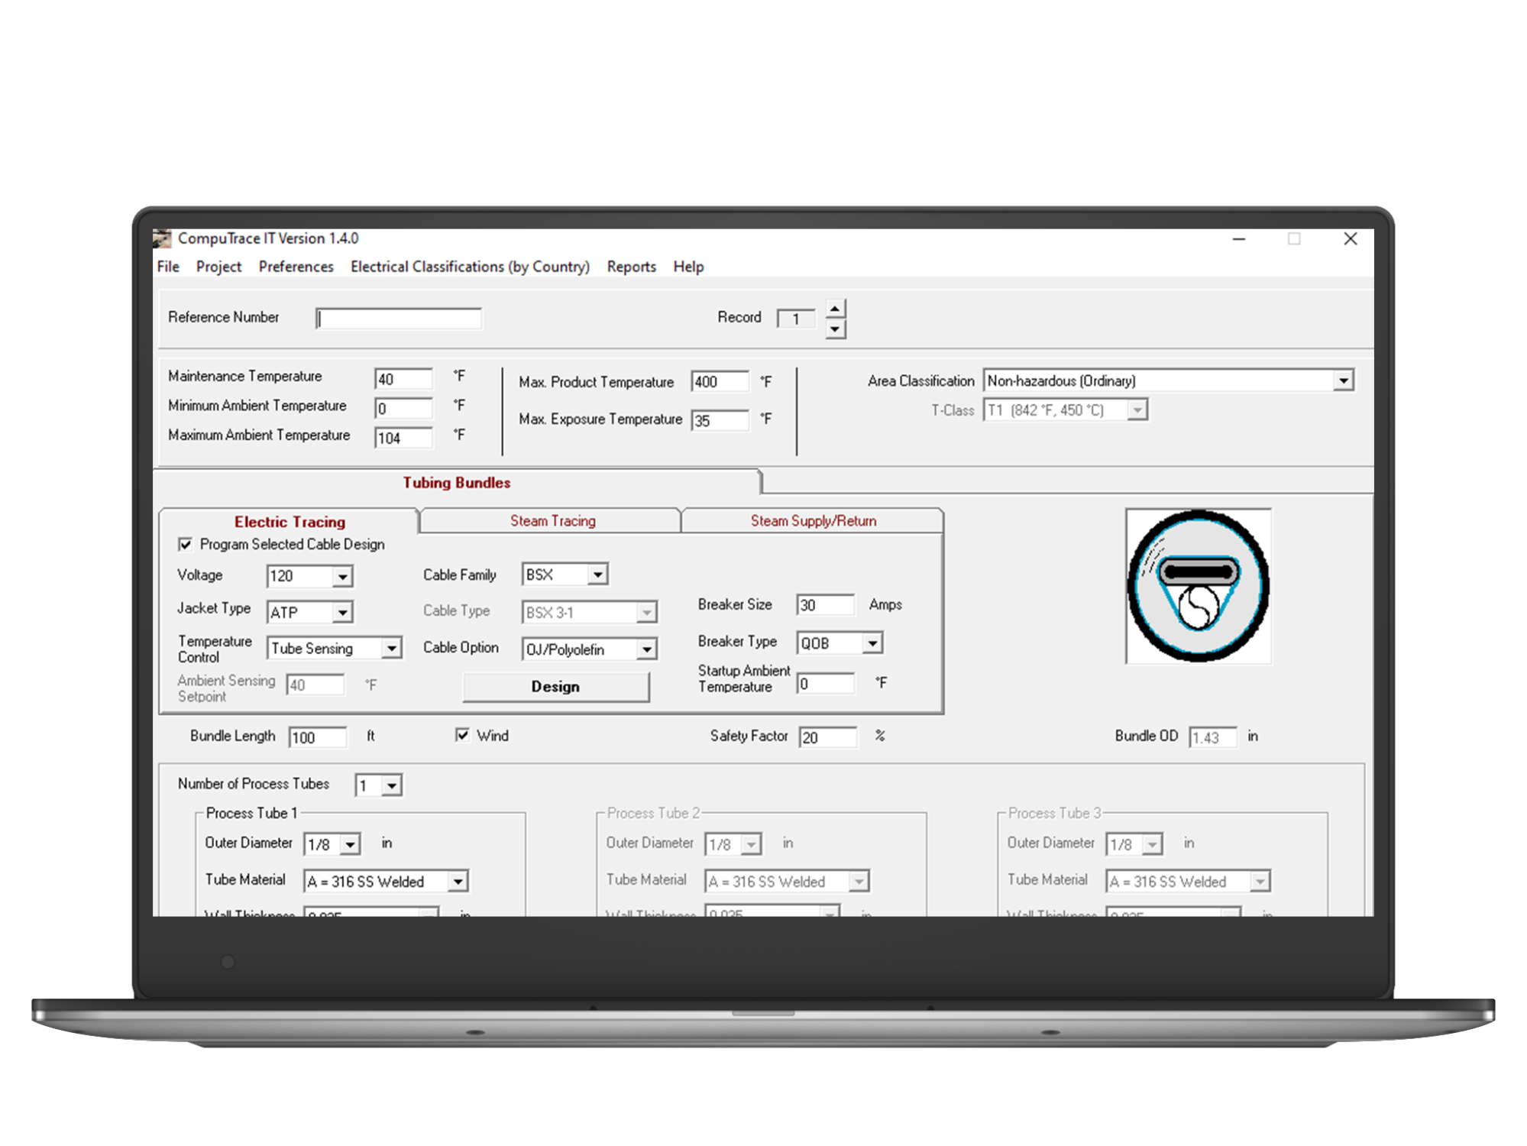
Task: Open the Cable Option dropdown
Action: (646, 649)
